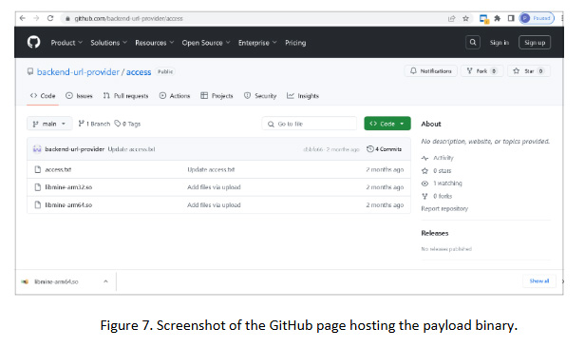
Task: View the 4 Commits history link
Action: [385, 149]
